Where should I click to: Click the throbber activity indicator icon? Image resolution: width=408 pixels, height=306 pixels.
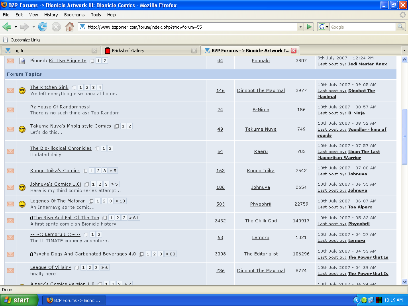pyautogui.click(x=402, y=15)
